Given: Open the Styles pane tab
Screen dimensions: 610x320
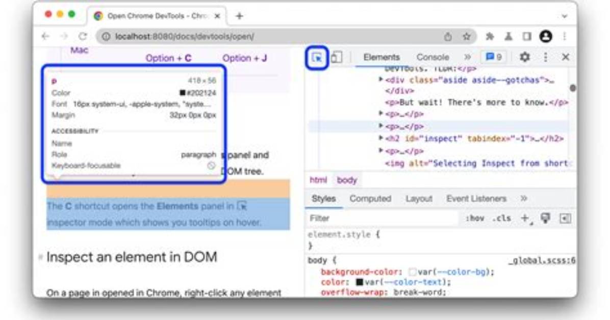Looking at the screenshot, I should [x=324, y=199].
